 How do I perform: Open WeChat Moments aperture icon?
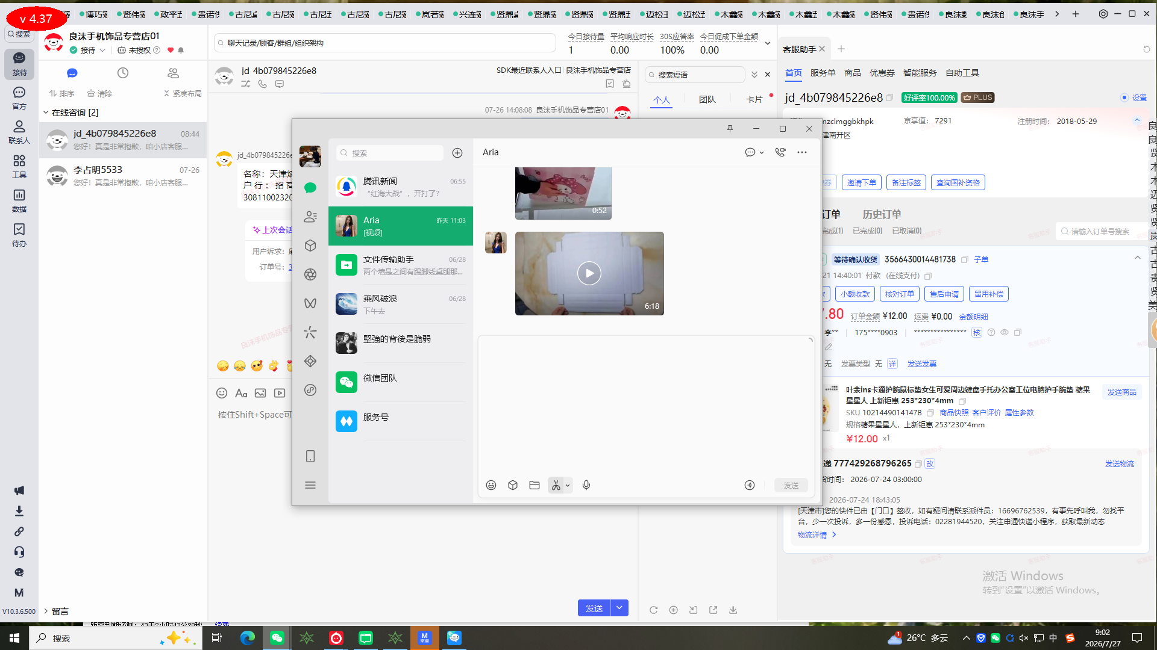(x=310, y=274)
